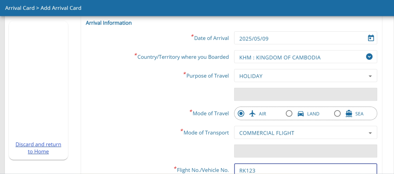Open the Date of Arrival calendar icon
Image resolution: width=394 pixels, height=174 pixels.
[371, 38]
